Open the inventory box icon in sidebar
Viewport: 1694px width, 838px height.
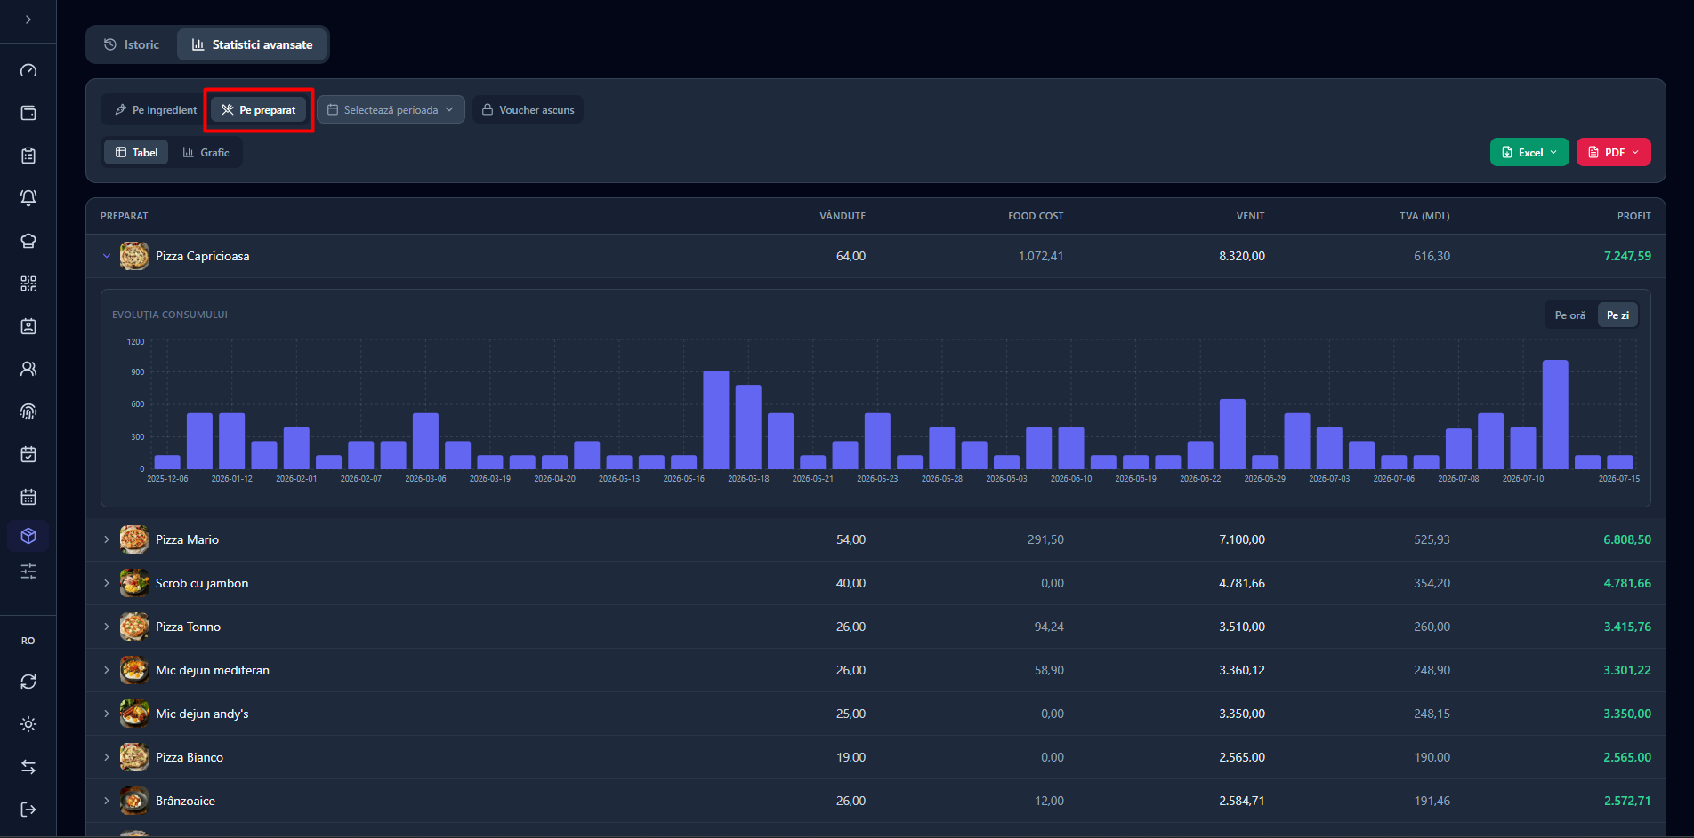click(28, 536)
